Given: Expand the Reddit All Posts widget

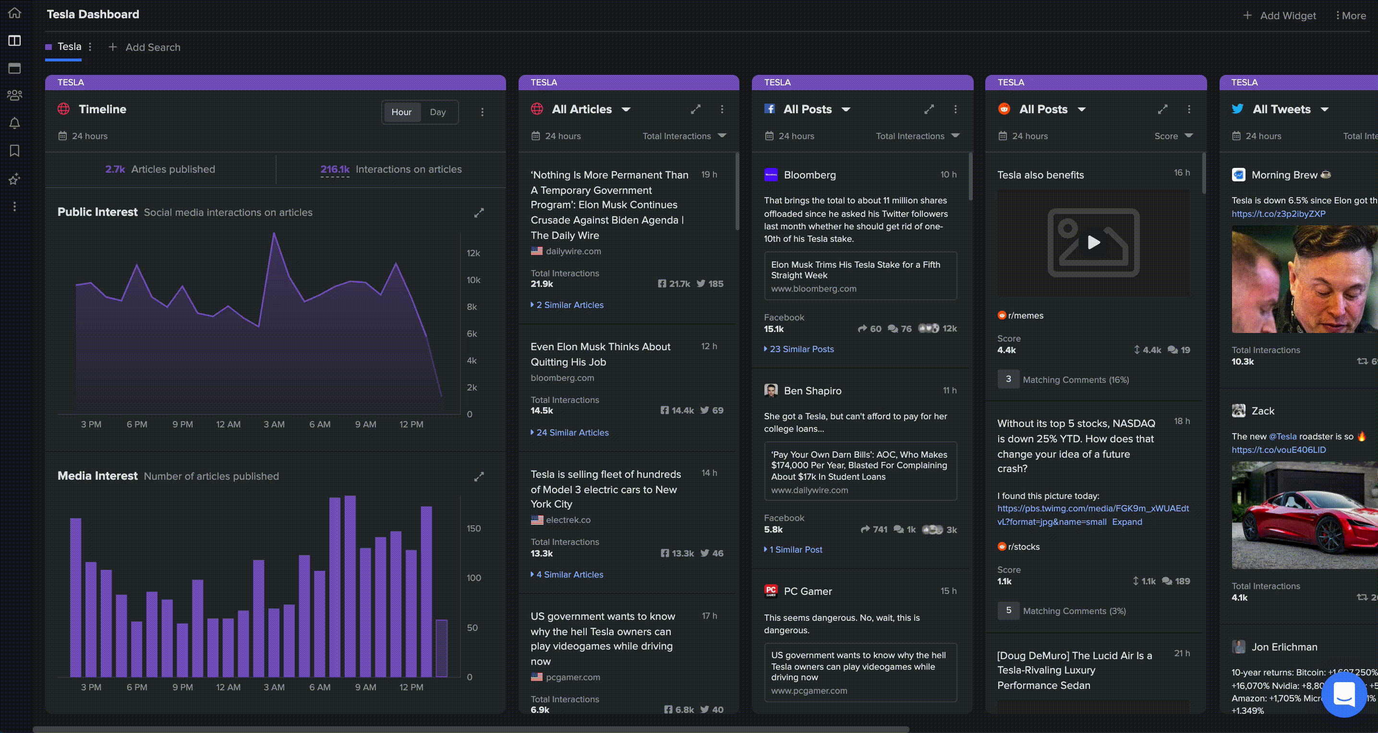Looking at the screenshot, I should tap(1162, 109).
